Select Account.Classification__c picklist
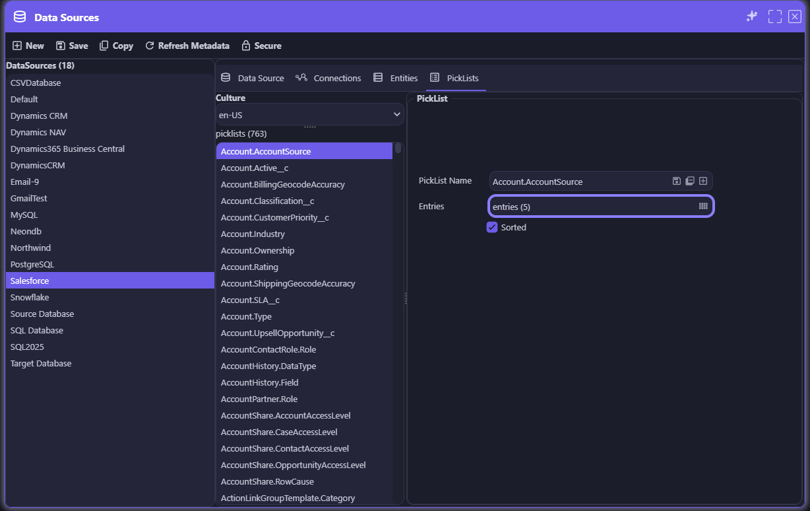 304,201
